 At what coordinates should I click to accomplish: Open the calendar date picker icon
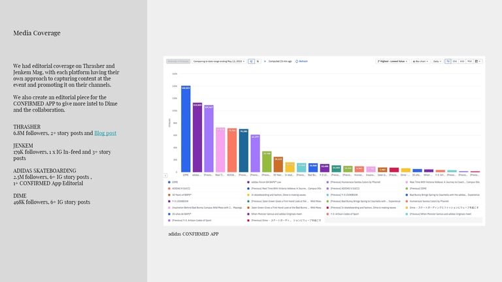[478, 61]
